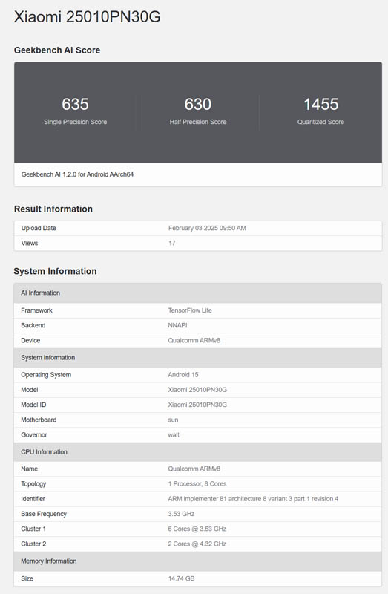Viewport: 388px width, 594px height.
Task: Click the Size row label
Action: [x=27, y=578]
